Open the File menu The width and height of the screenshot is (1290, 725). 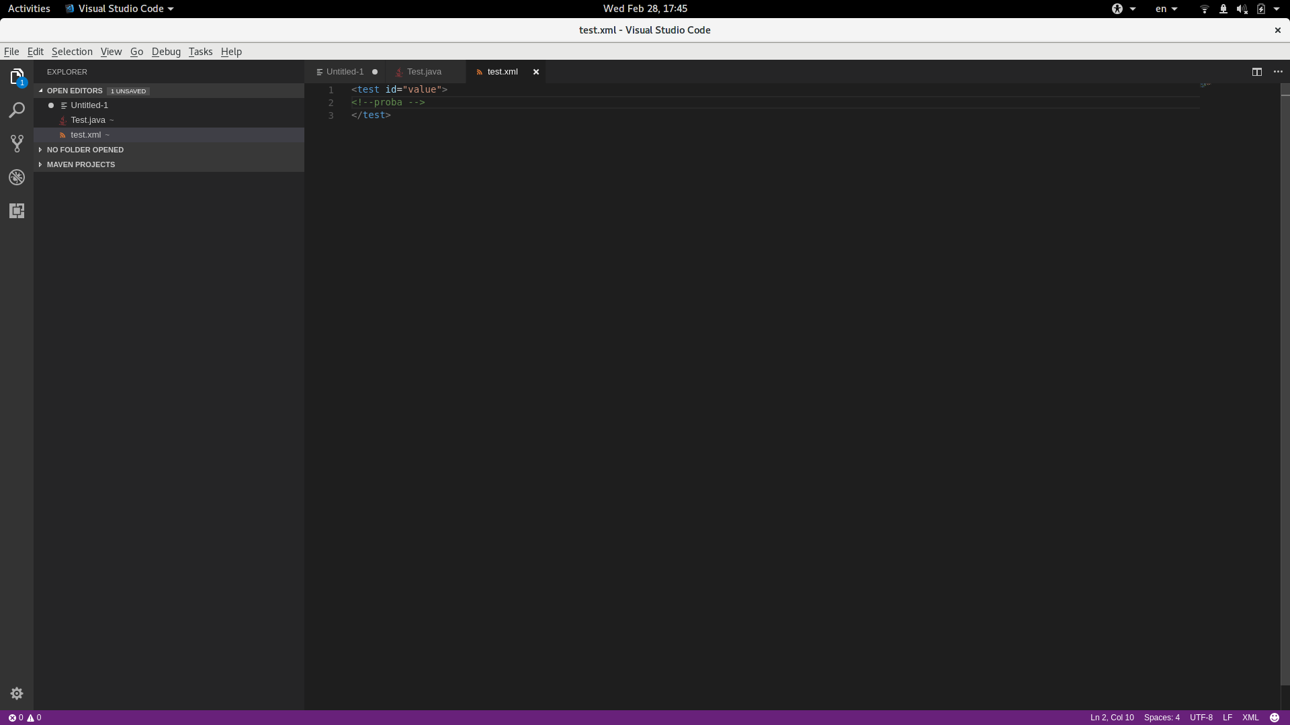pos(11,52)
